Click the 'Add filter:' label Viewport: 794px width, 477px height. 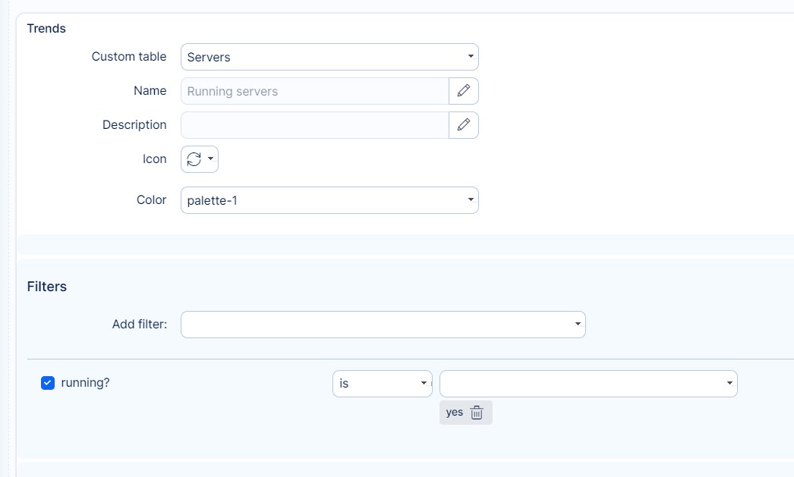(140, 325)
